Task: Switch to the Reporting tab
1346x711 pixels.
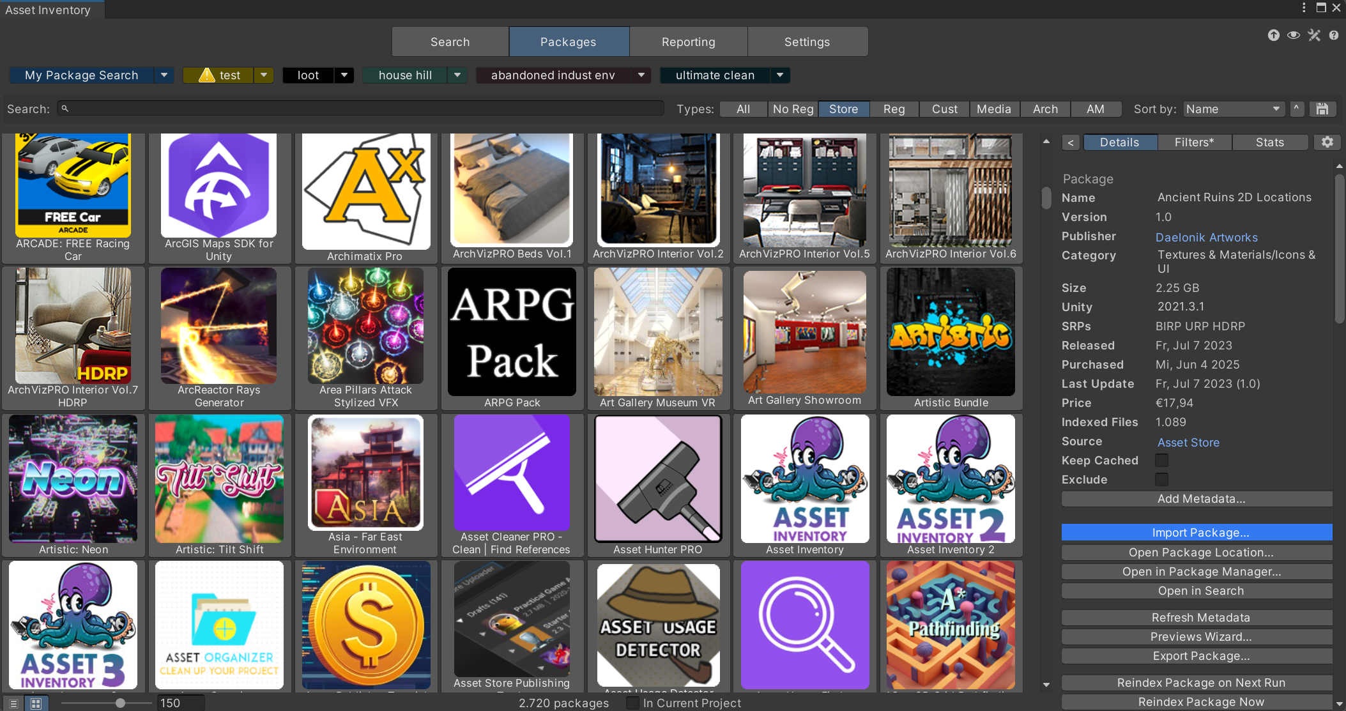Action: click(x=689, y=42)
